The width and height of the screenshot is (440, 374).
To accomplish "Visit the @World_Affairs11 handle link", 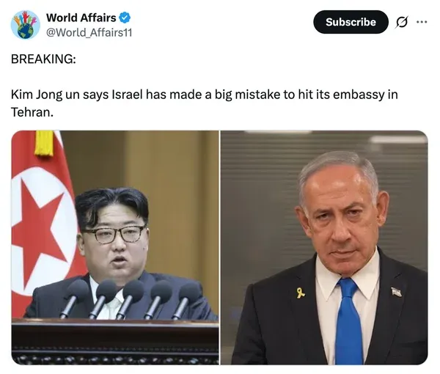I will [89, 32].
